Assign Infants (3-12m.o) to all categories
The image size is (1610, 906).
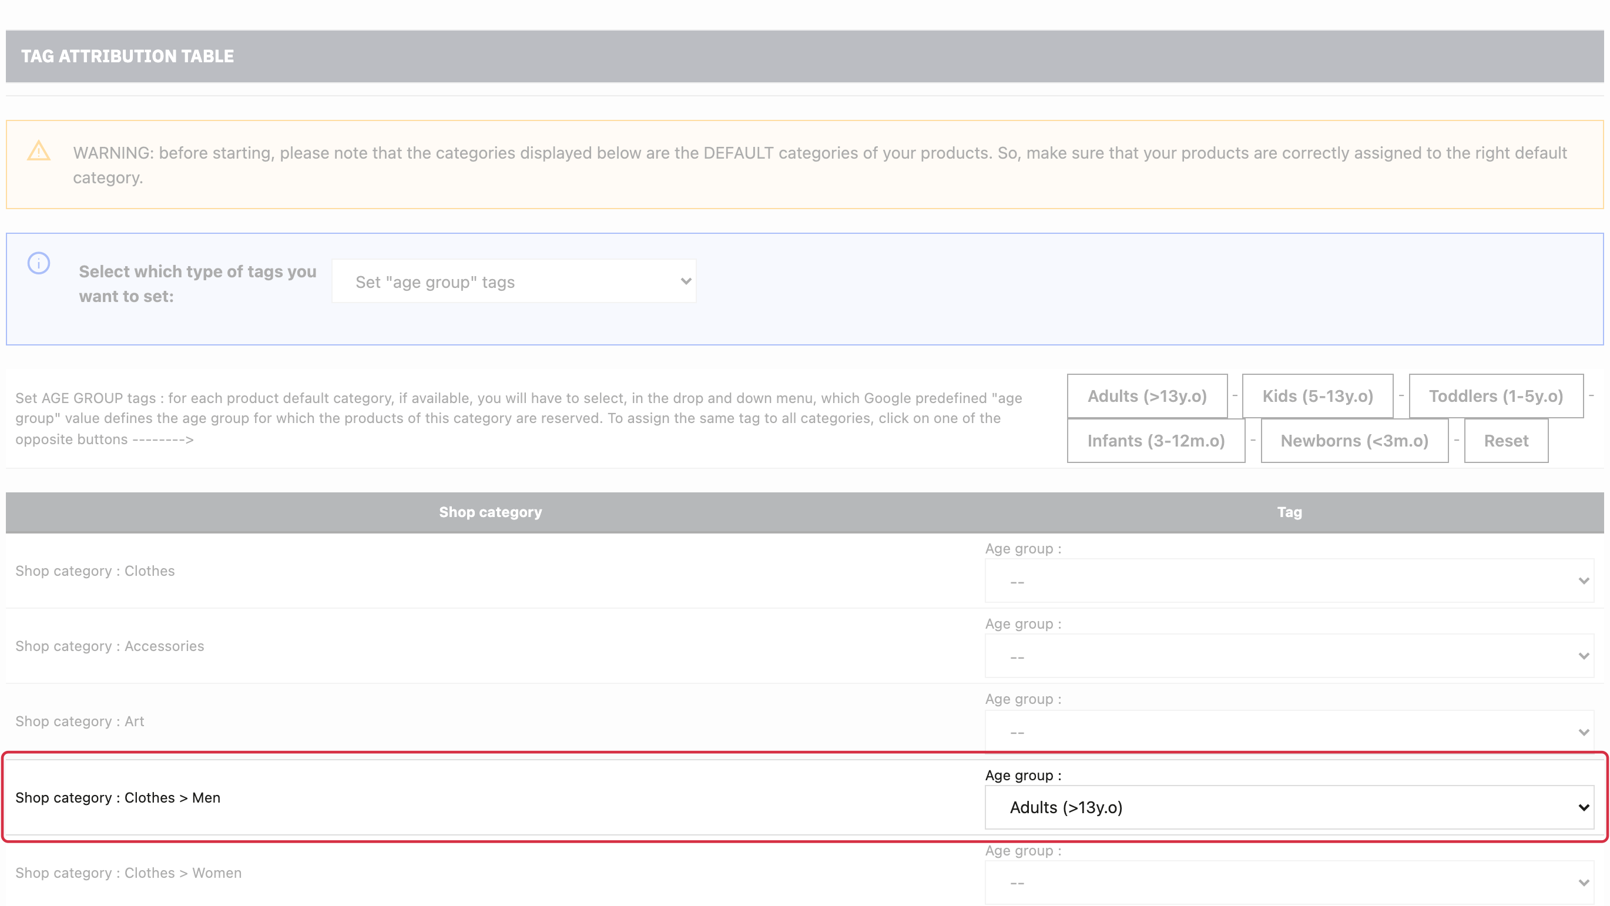[1156, 441]
